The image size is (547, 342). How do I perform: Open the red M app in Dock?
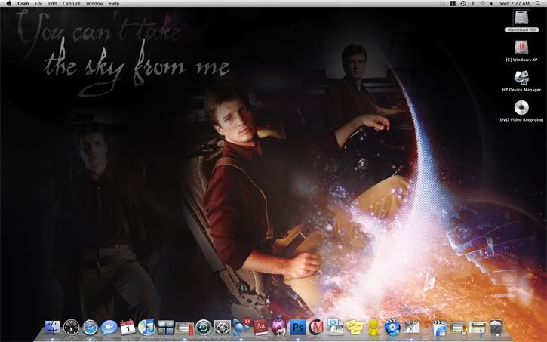[x=316, y=328]
